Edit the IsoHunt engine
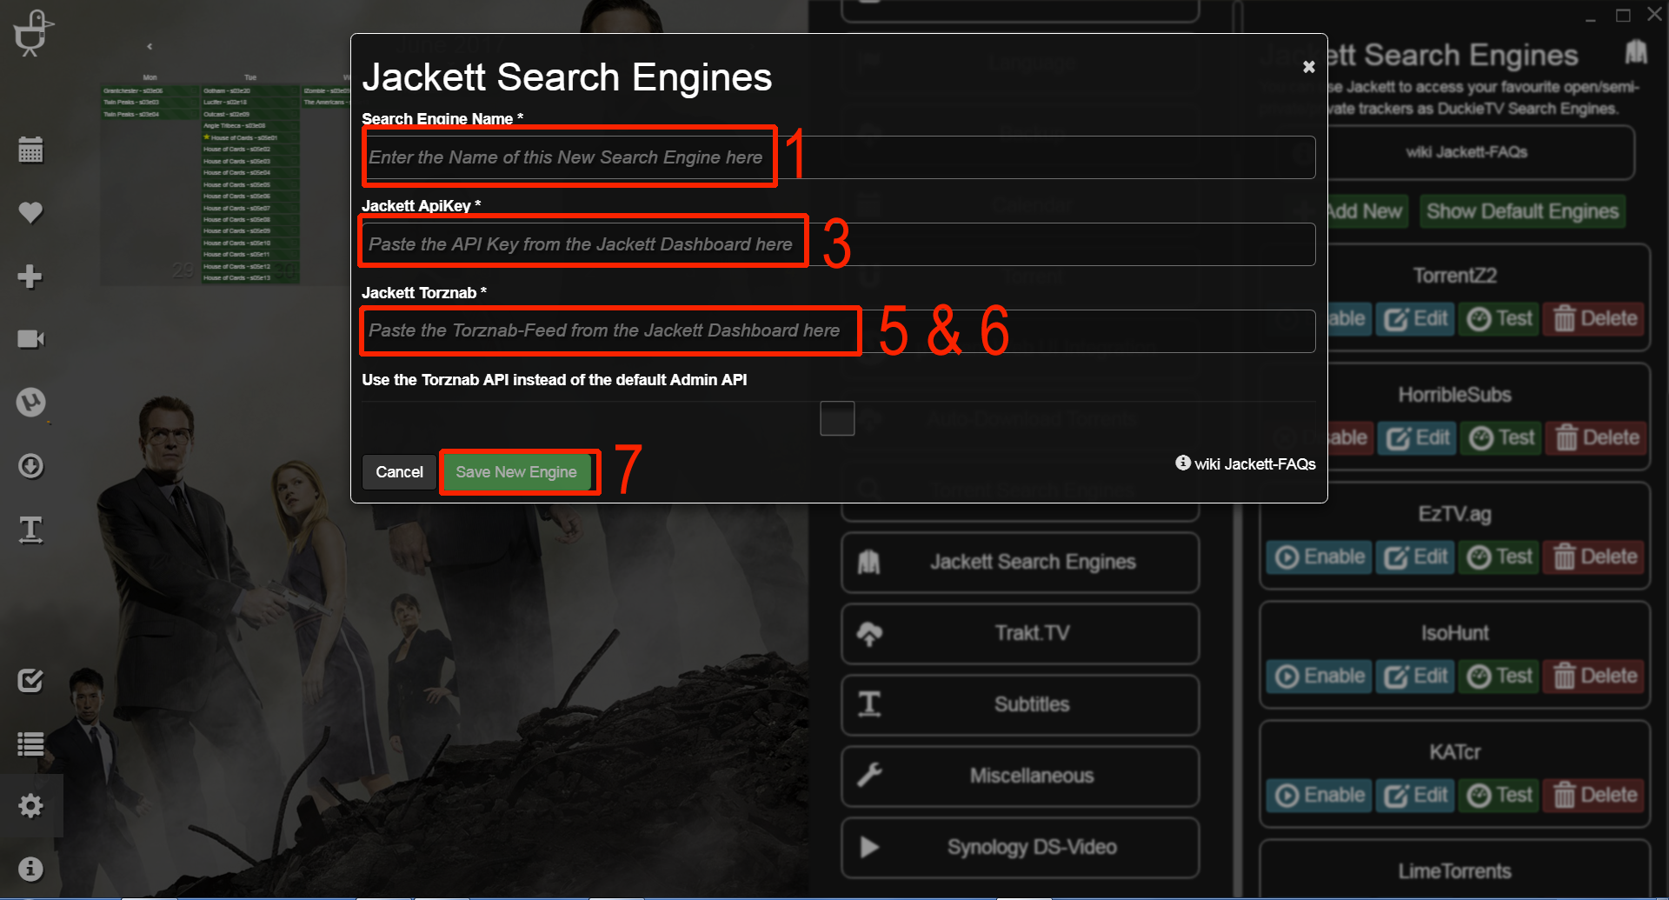1669x900 pixels. [1416, 677]
